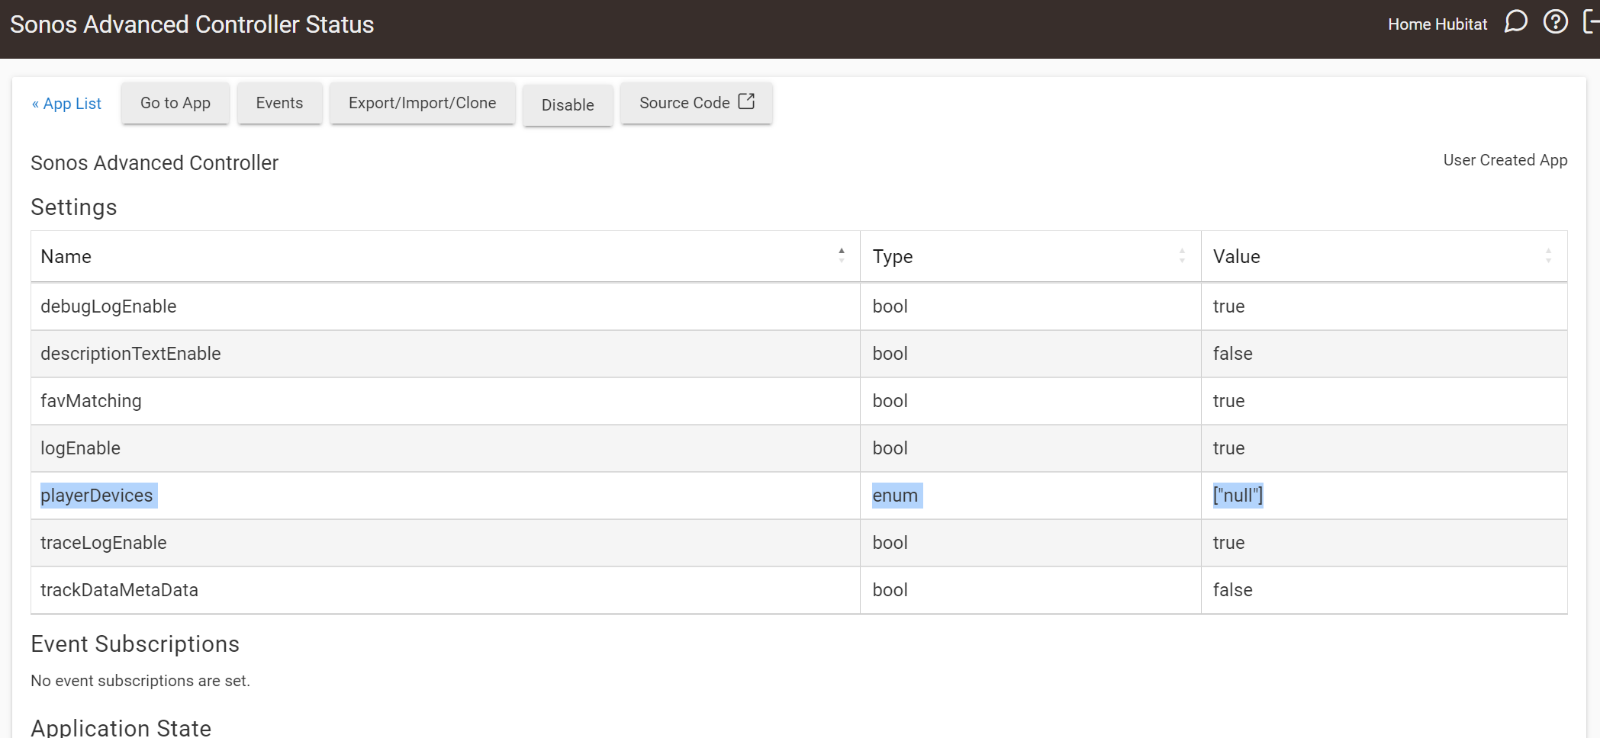
Task: Open the Events page
Action: (279, 103)
